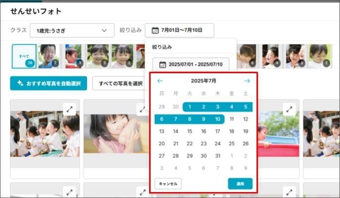Viewport: 340px width, 198px height.
Task: Click おすすめ写真を自動選択 button
Action: tap(48, 83)
